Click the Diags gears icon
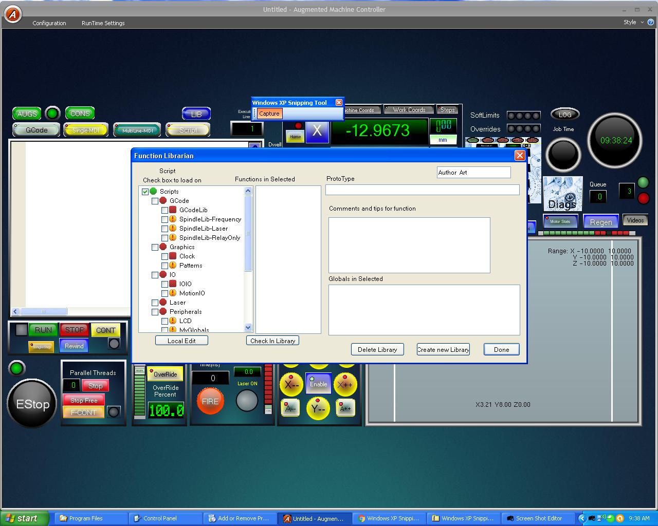 (562, 194)
